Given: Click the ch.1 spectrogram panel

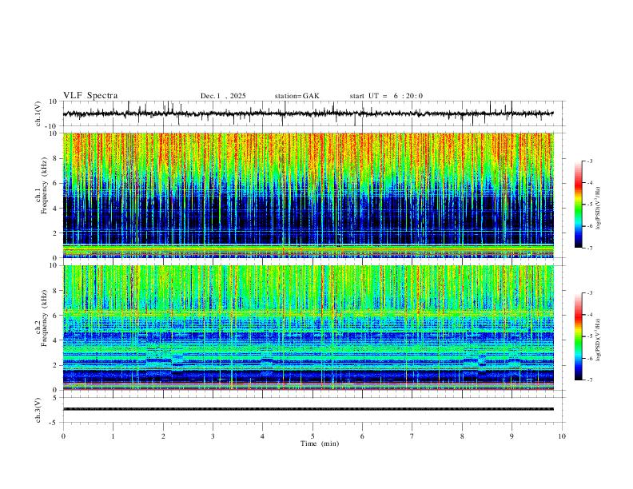Looking at the screenshot, I should coord(308,195).
